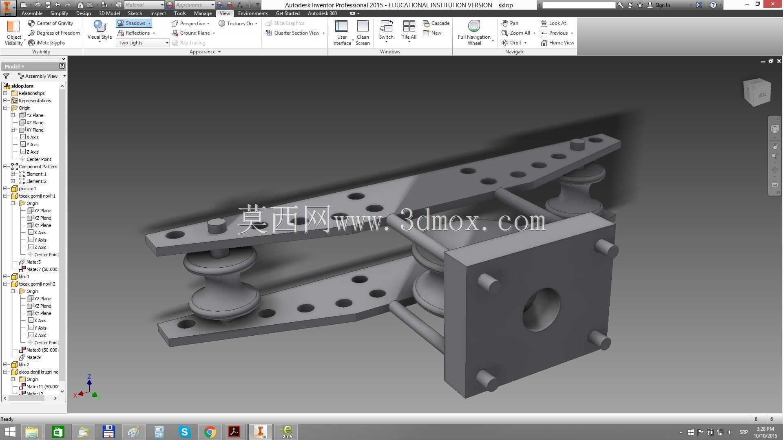Open the Shadows dropdown arrow
The width and height of the screenshot is (783, 440).
point(150,23)
